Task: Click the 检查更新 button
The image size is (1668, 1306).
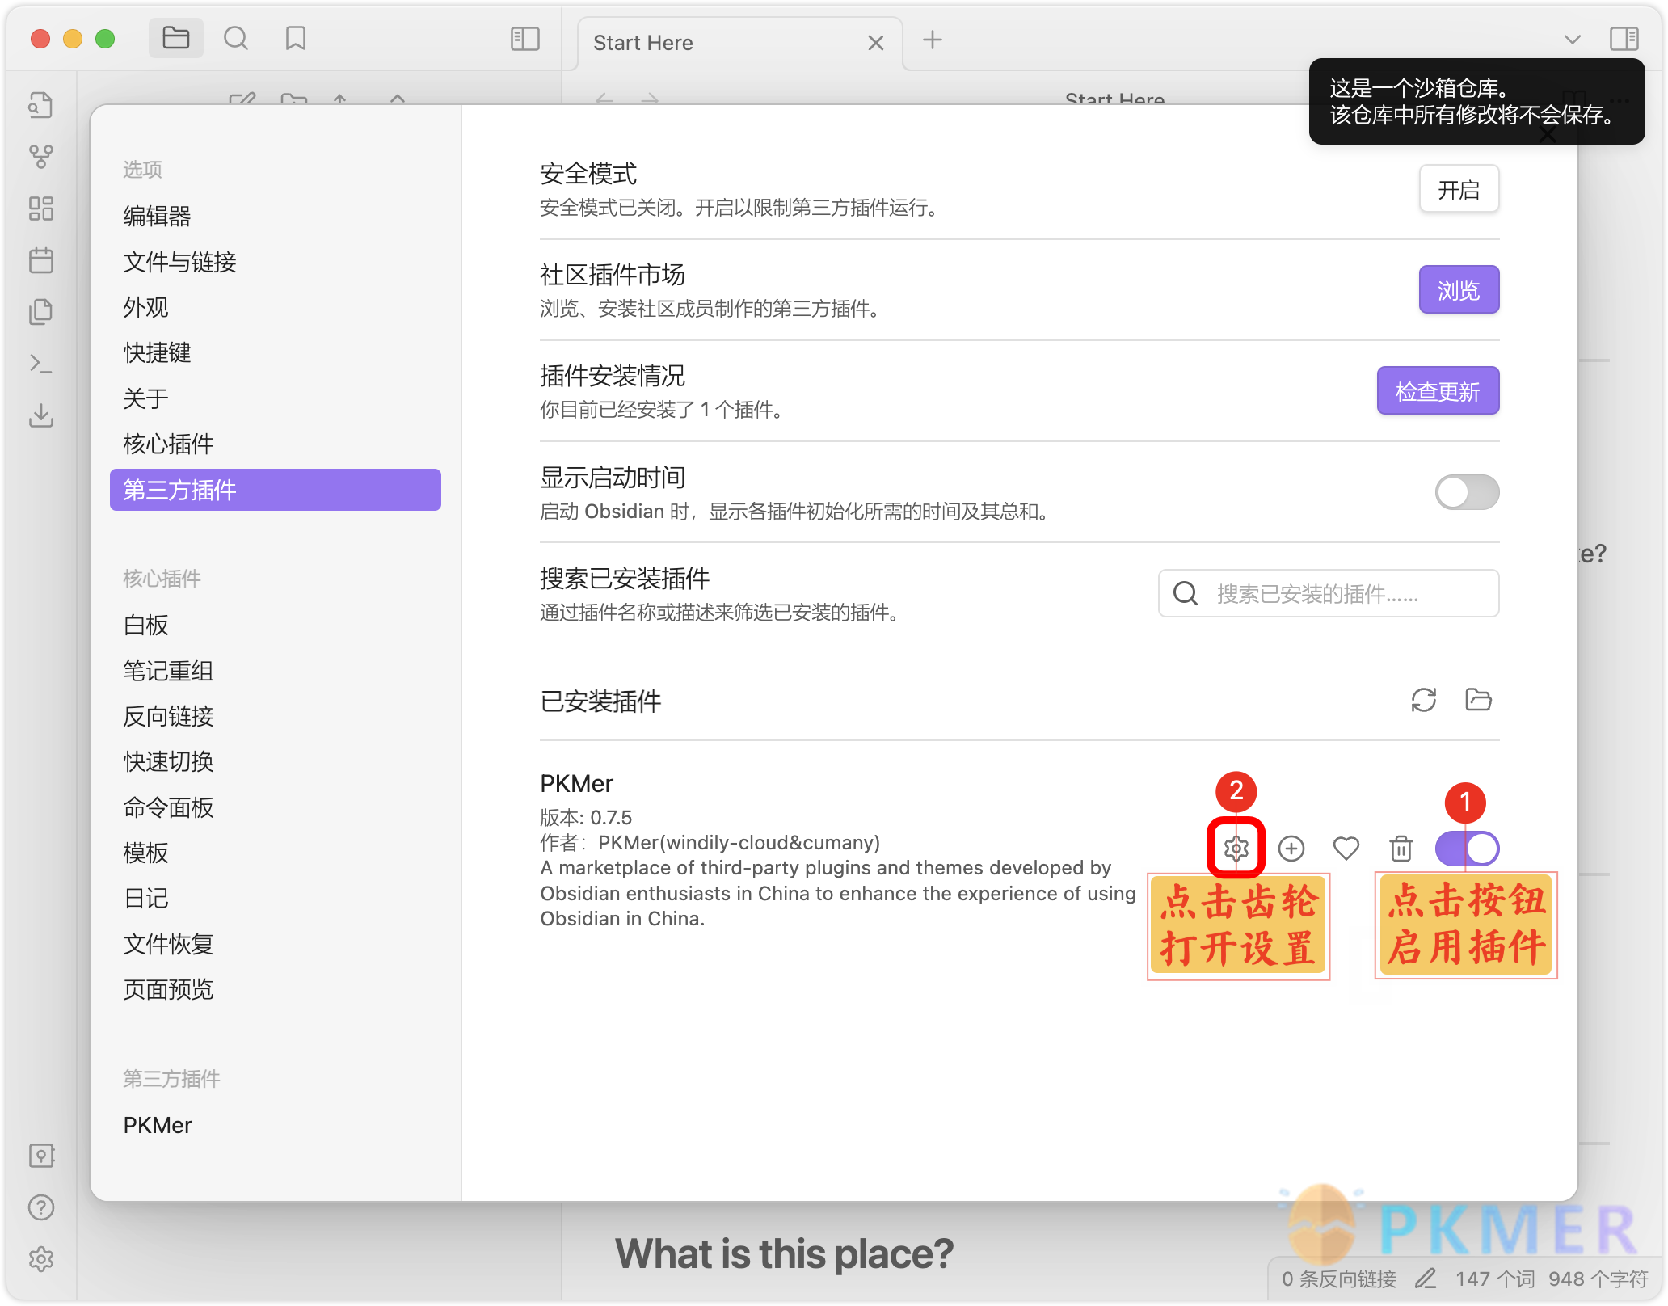Action: pyautogui.click(x=1438, y=391)
